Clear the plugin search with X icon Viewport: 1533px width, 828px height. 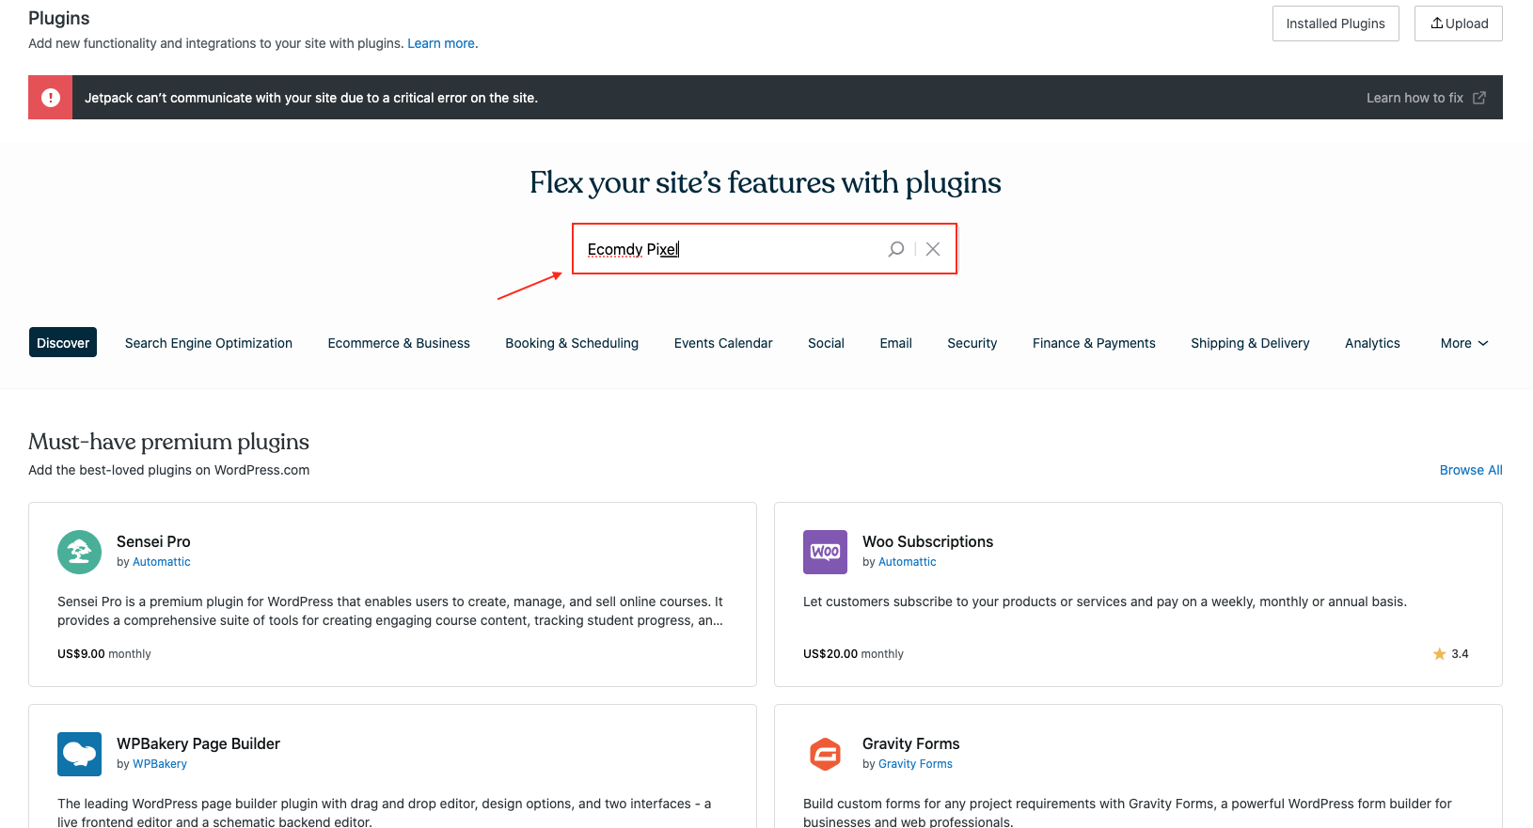pos(933,249)
